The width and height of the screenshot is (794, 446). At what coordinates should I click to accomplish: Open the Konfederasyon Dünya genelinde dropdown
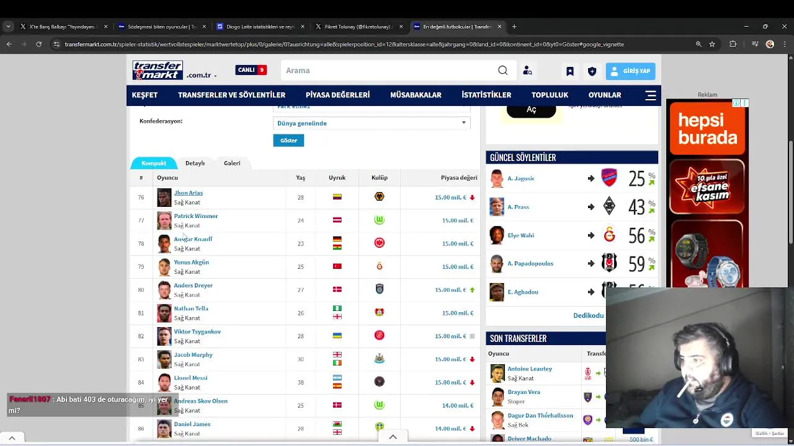pyautogui.click(x=372, y=123)
